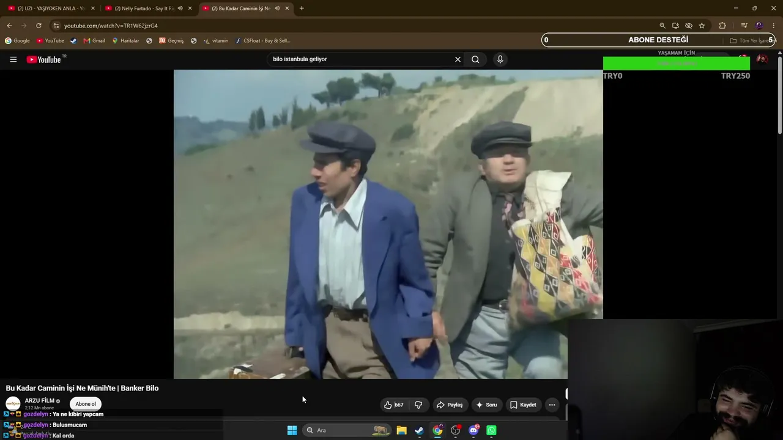Share the video using Paylaş
Viewport: 783px width, 440px height.
(450, 405)
